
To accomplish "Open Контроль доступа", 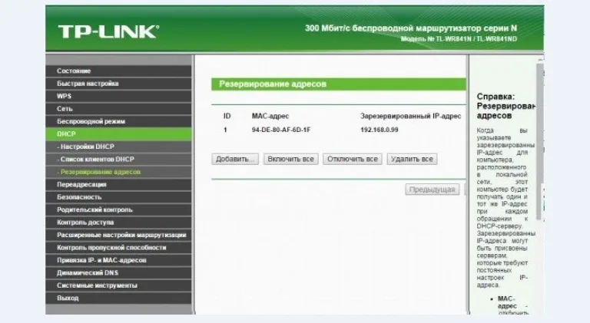I will click(x=118, y=222).
